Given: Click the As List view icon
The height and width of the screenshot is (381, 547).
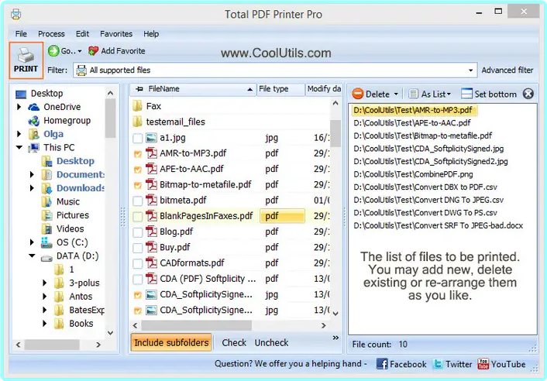Looking at the screenshot, I should click(x=414, y=94).
